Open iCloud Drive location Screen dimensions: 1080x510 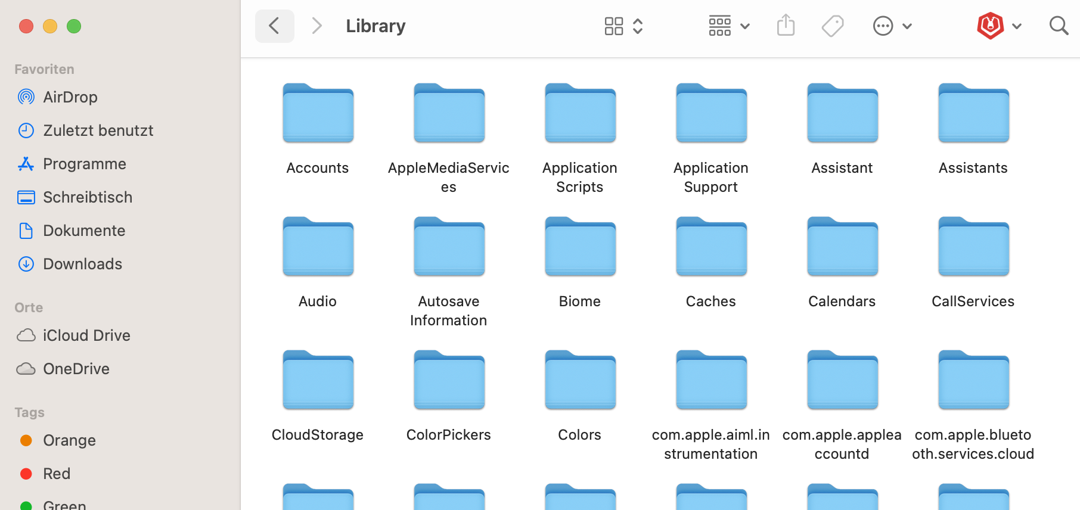pyautogui.click(x=86, y=335)
